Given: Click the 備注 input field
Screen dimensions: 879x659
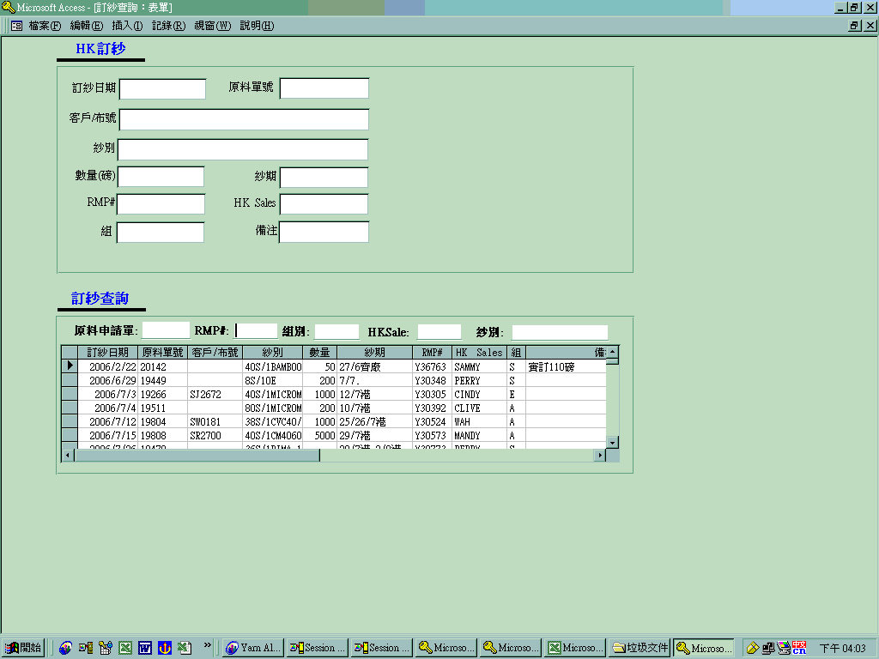Looking at the screenshot, I should [x=324, y=232].
